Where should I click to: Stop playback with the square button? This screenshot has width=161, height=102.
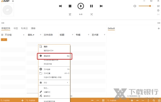tap(70, 6)
